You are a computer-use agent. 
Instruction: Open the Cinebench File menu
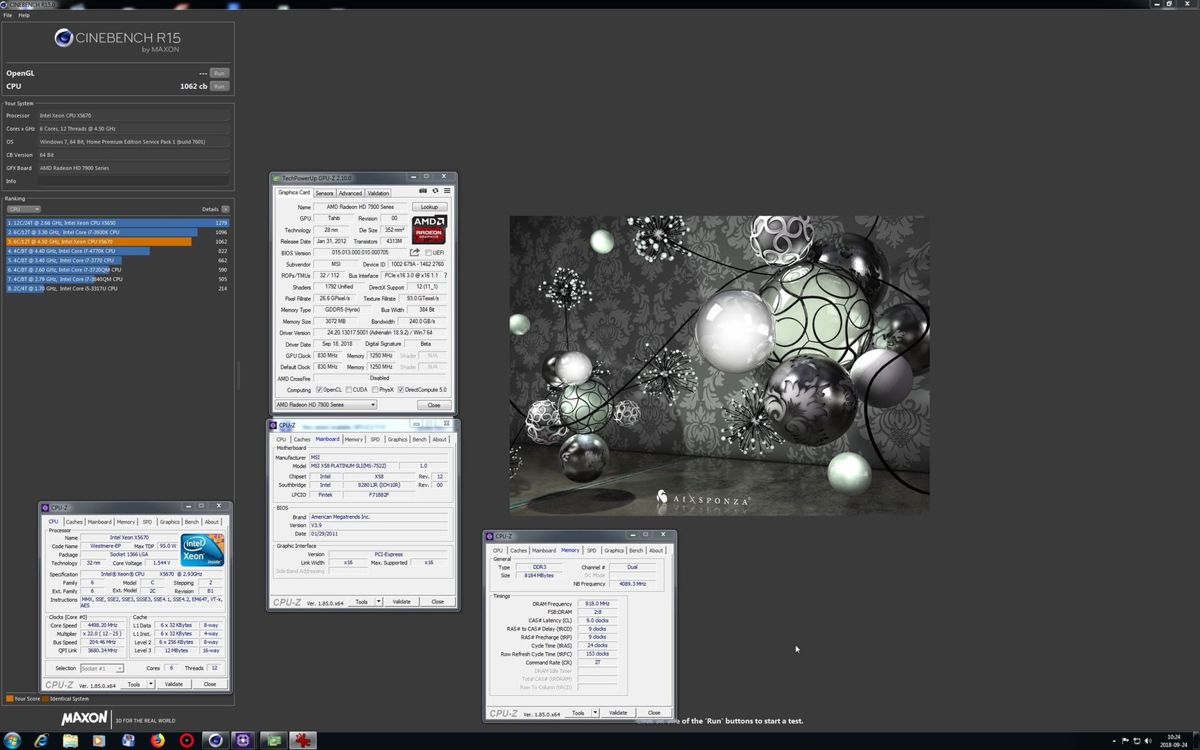8,15
